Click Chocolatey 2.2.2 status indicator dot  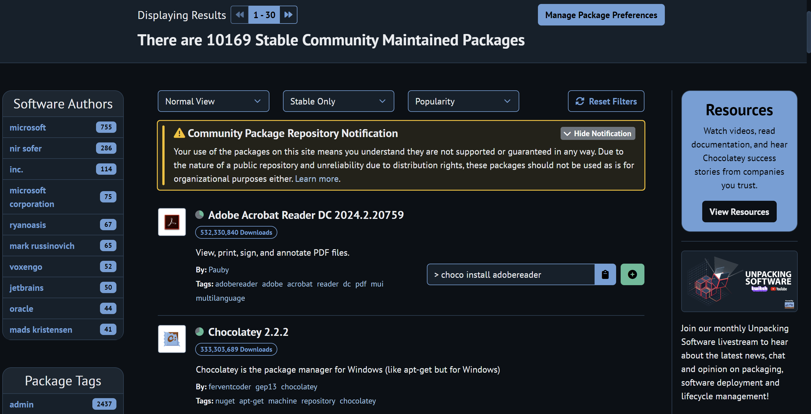pos(200,332)
